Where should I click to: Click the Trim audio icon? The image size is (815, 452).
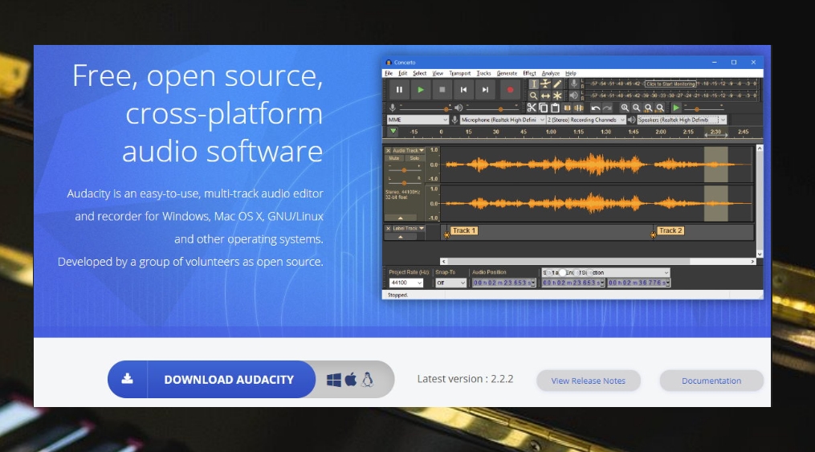coord(567,108)
